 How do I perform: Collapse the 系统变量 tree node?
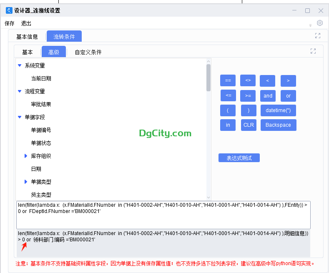pos(20,65)
